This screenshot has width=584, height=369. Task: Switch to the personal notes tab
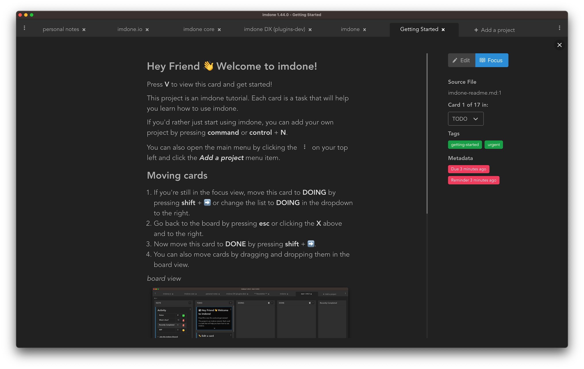pos(61,29)
